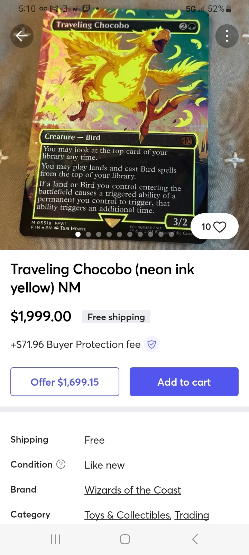The height and width of the screenshot is (555, 249).
Task: Select the third photo carousel dot
Action: [99, 234]
